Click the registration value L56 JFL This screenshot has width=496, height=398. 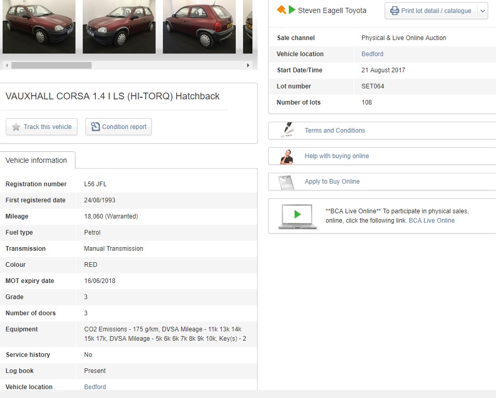(x=95, y=184)
